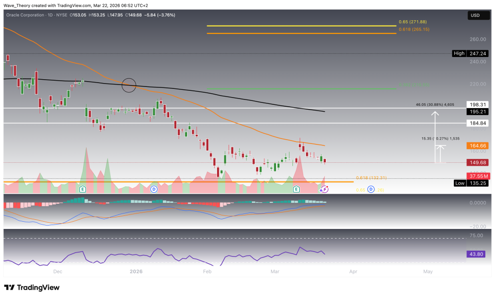
Task: Click the purple lightning event icon
Action: coord(323,190)
